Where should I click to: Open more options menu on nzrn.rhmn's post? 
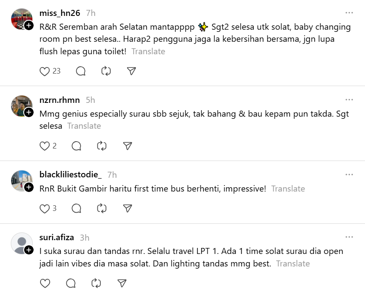click(349, 100)
